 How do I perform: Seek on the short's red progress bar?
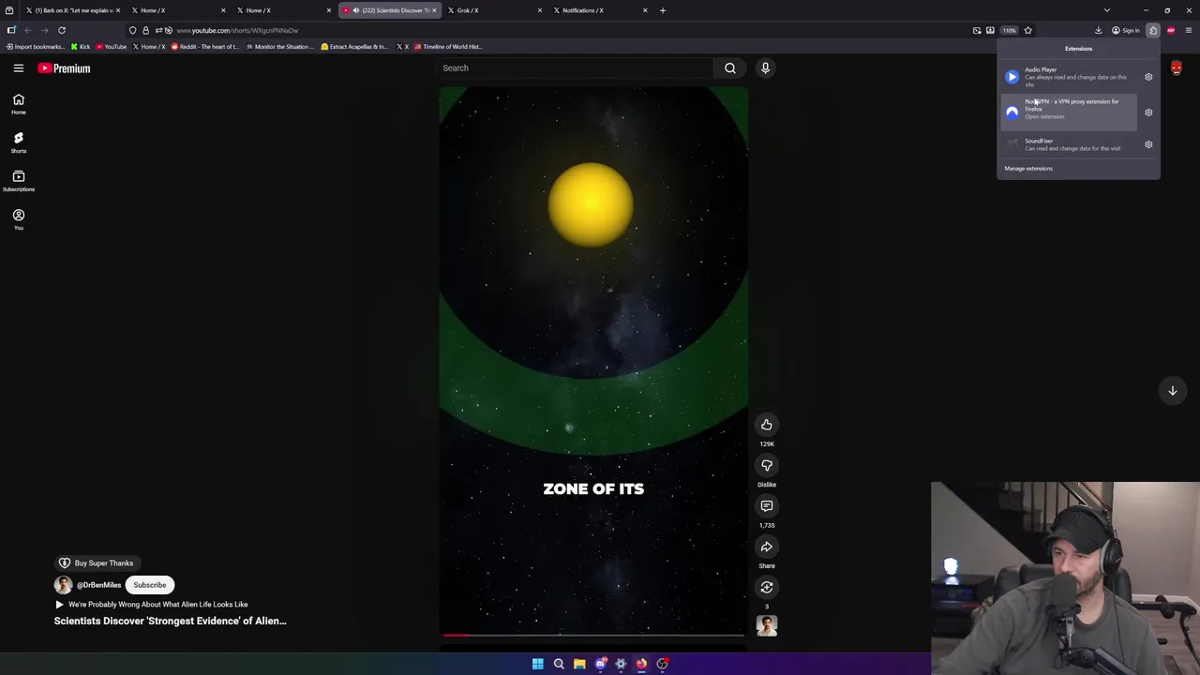pos(593,635)
